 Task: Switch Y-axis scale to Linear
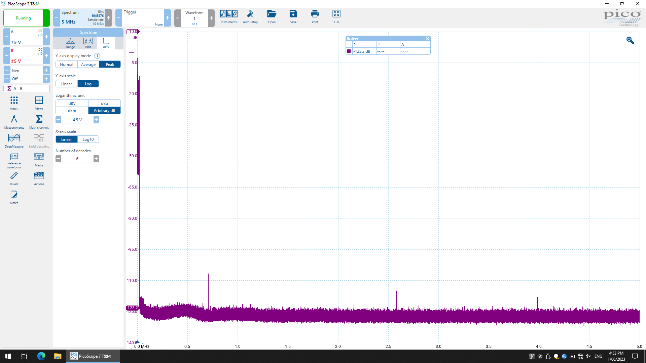[67, 84]
